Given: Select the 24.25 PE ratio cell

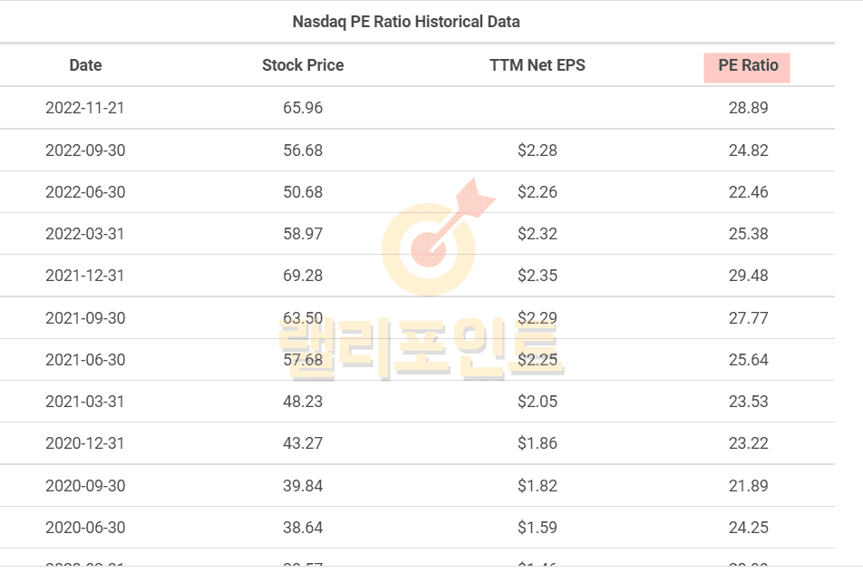Looking at the screenshot, I should (748, 528).
